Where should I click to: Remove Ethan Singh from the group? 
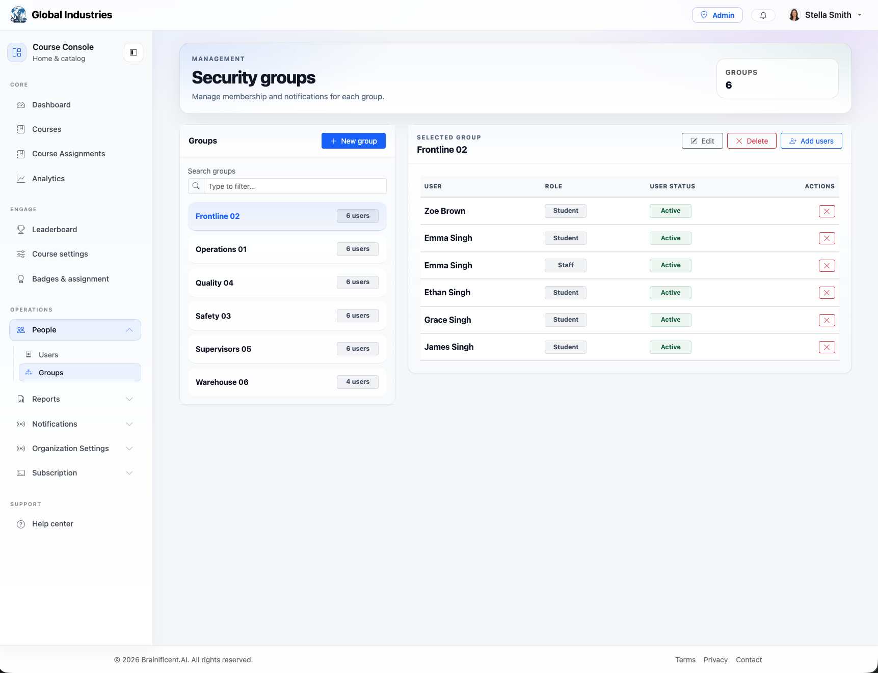click(827, 293)
